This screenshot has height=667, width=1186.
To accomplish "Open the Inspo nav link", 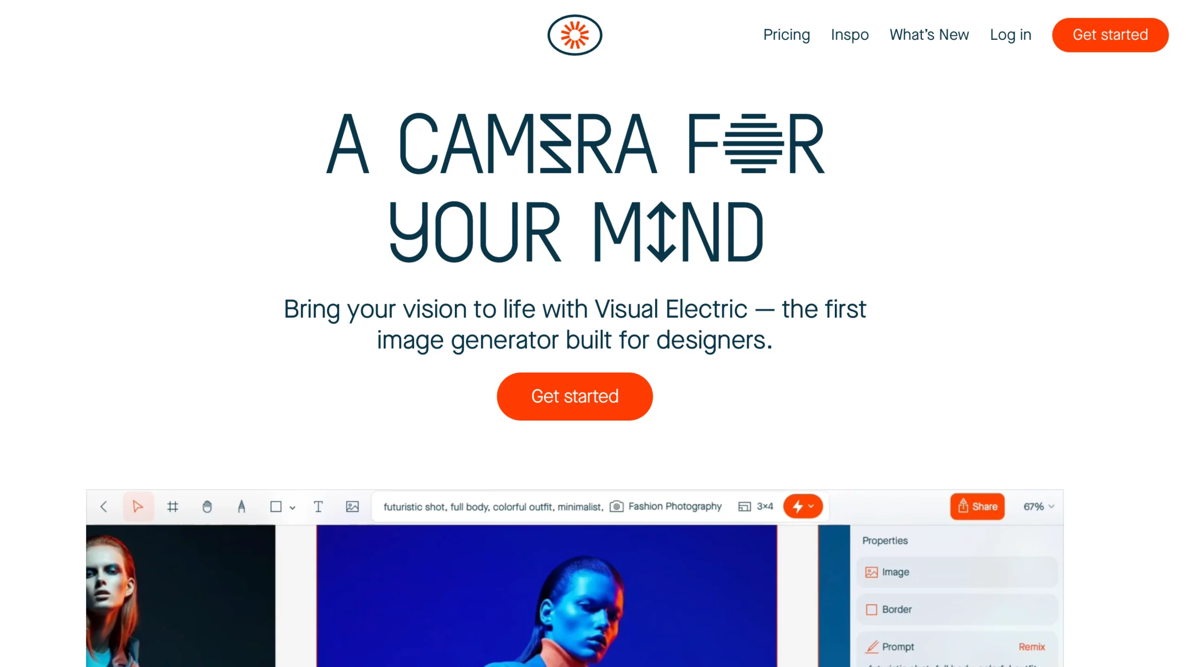I will click(x=850, y=35).
